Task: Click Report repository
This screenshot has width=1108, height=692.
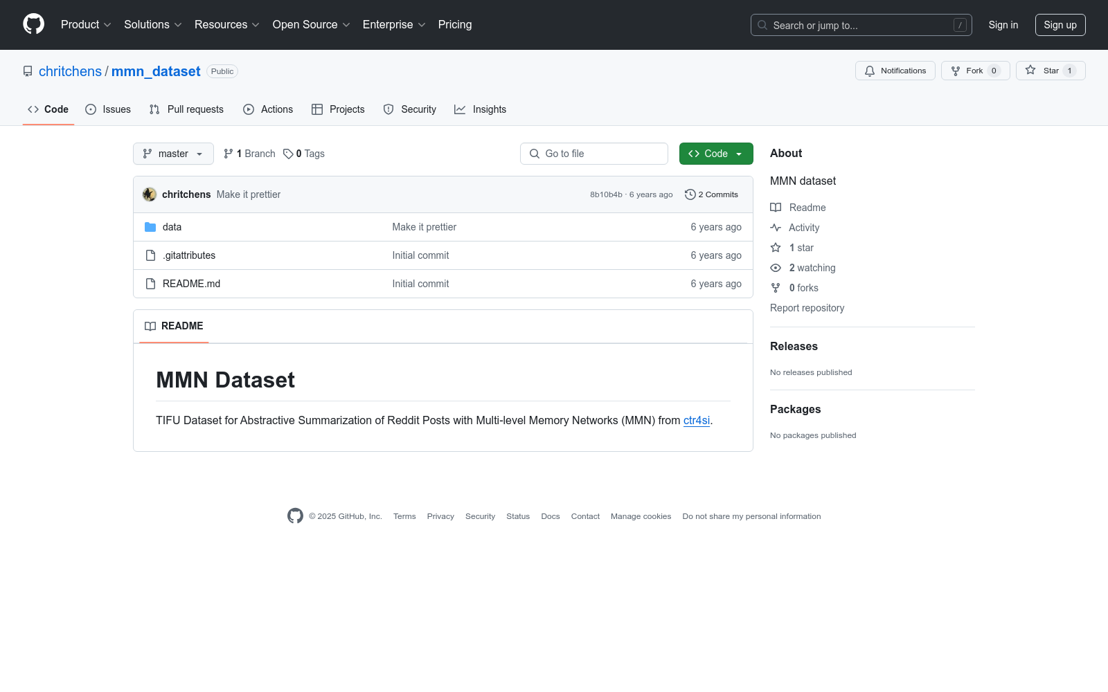Action: coord(807,308)
